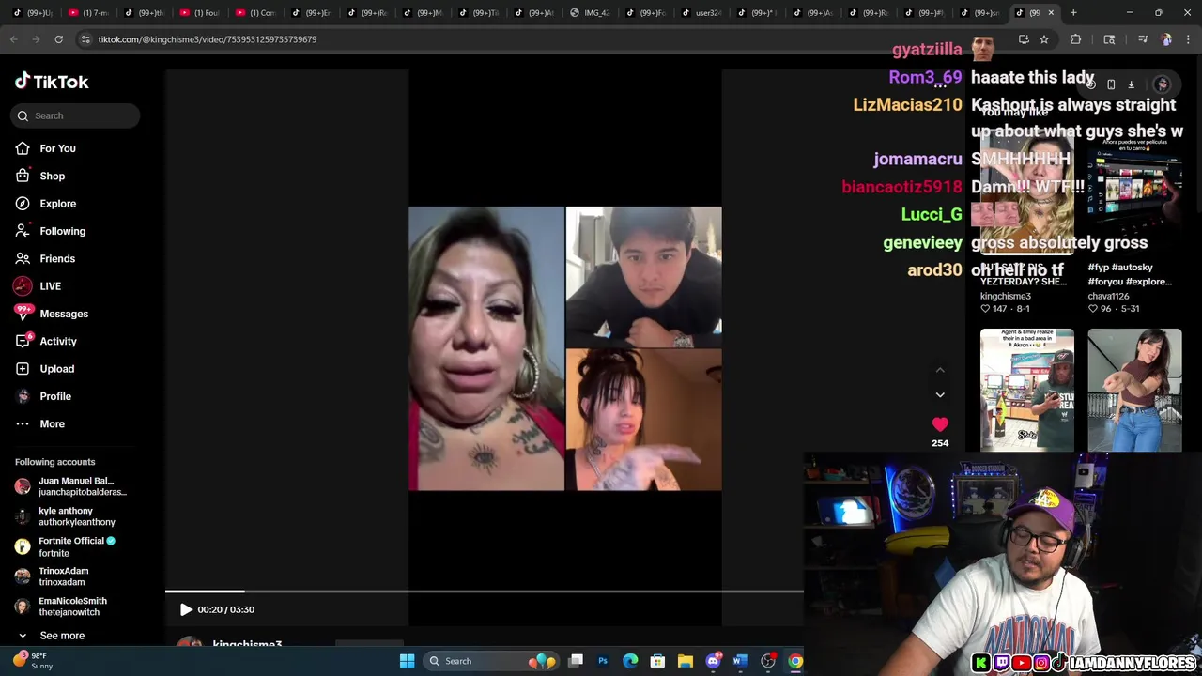Seek along the video progress bar
This screenshot has height=676, width=1202.
click(484, 591)
